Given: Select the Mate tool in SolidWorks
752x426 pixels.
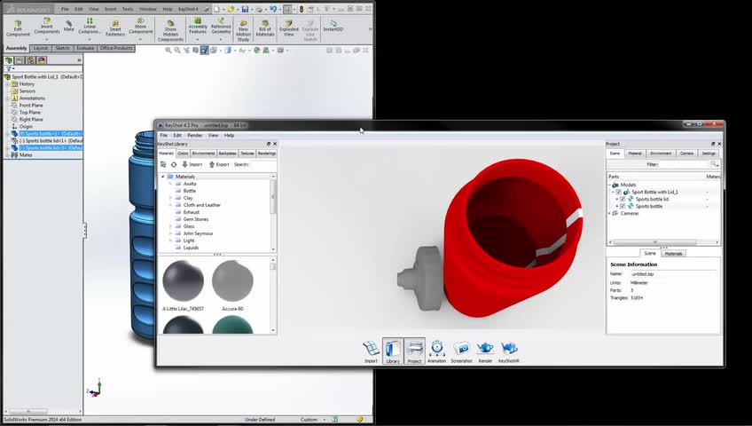Looking at the screenshot, I should [68, 26].
